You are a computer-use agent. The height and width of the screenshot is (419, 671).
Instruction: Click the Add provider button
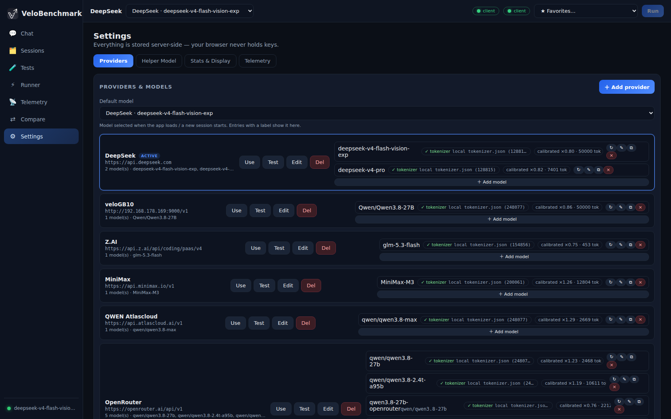[x=627, y=87]
